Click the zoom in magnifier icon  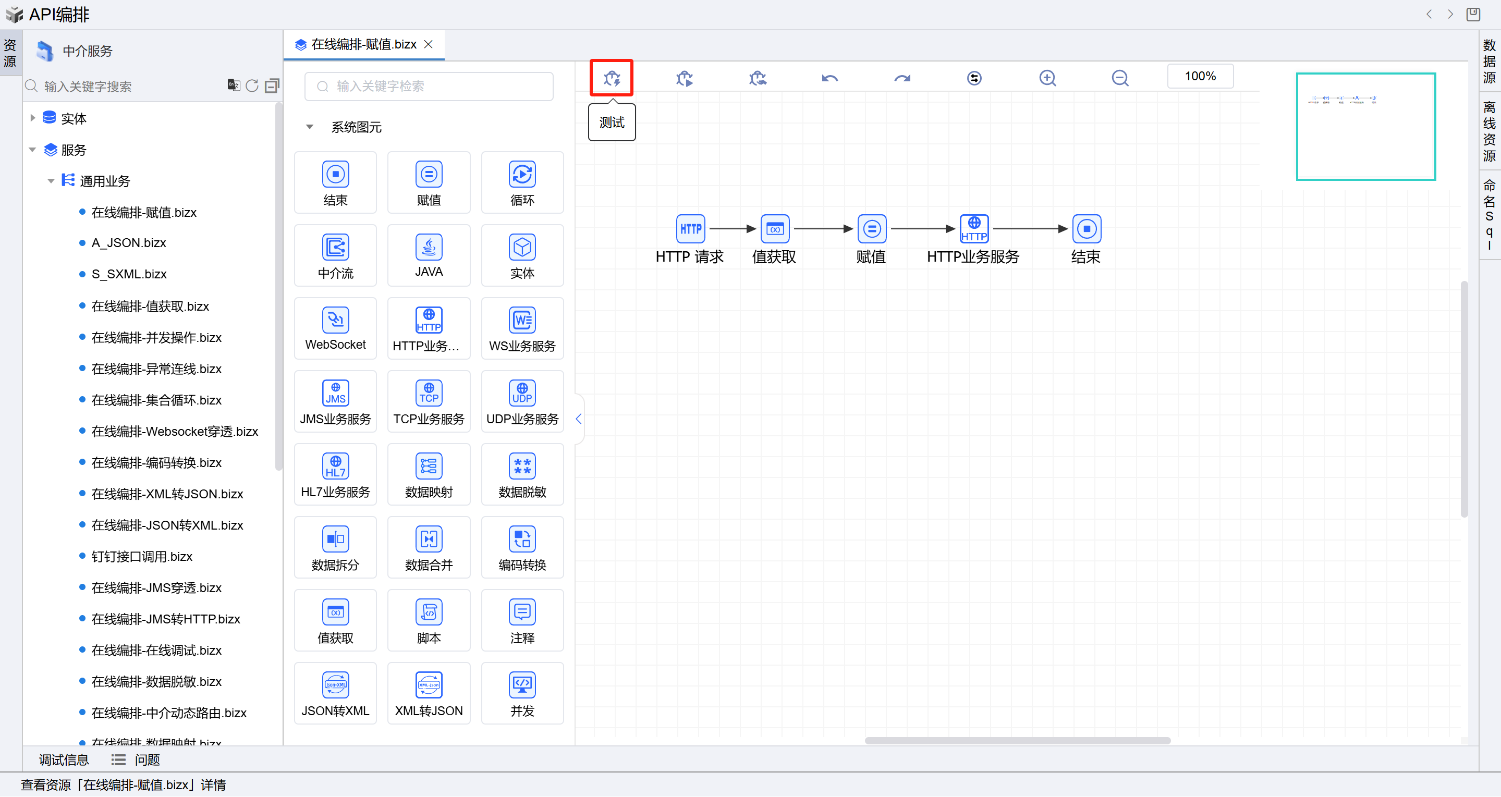click(x=1047, y=78)
